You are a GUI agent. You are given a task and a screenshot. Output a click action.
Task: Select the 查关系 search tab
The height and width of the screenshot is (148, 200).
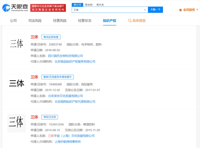pyautogui.click(x=100, y=5)
